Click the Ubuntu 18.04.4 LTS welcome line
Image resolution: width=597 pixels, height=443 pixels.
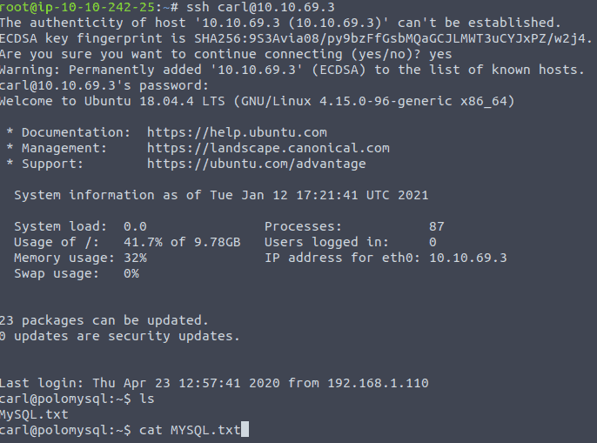click(x=257, y=101)
